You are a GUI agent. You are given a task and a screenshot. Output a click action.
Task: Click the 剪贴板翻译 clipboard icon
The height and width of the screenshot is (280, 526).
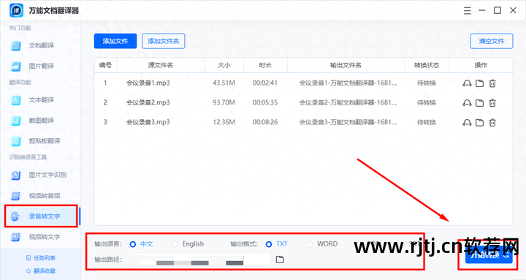[x=16, y=141]
